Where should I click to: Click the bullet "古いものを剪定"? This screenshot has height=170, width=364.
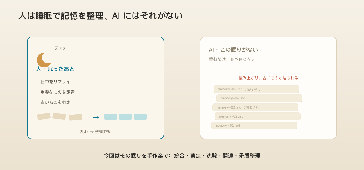(53, 102)
